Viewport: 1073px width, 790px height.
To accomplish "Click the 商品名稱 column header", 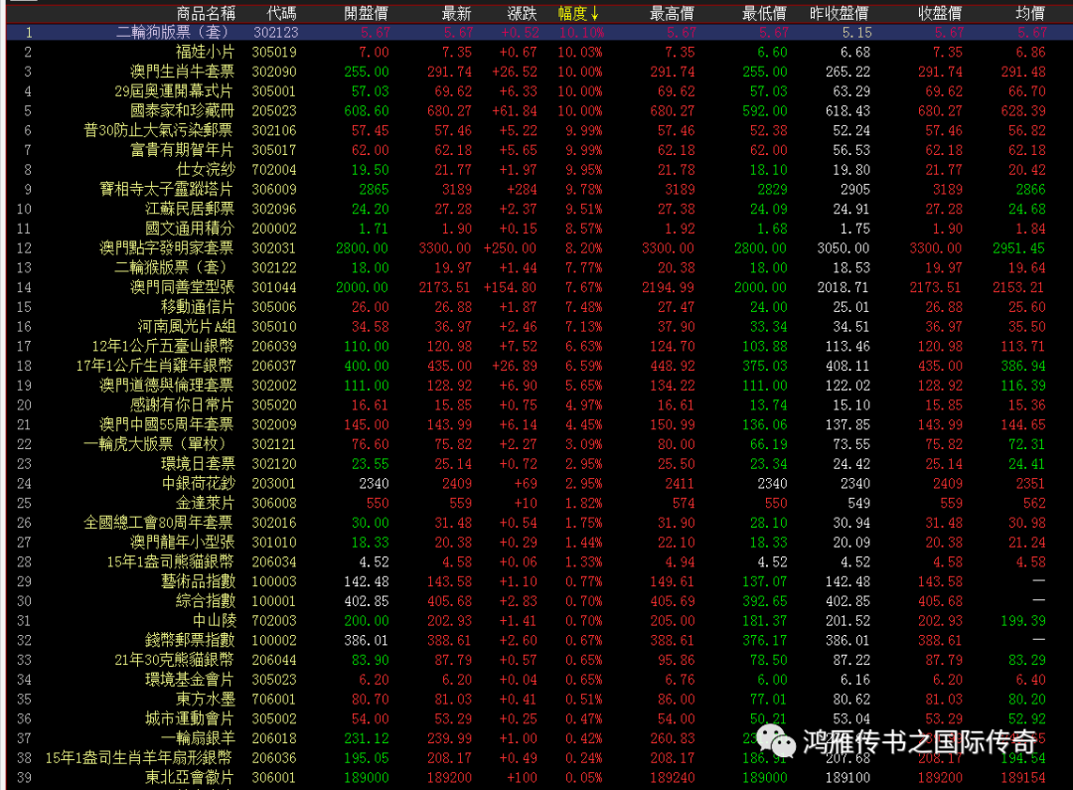I will click(x=206, y=13).
